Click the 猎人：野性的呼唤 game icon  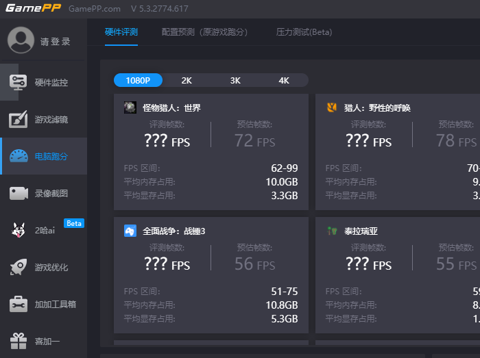coord(332,107)
